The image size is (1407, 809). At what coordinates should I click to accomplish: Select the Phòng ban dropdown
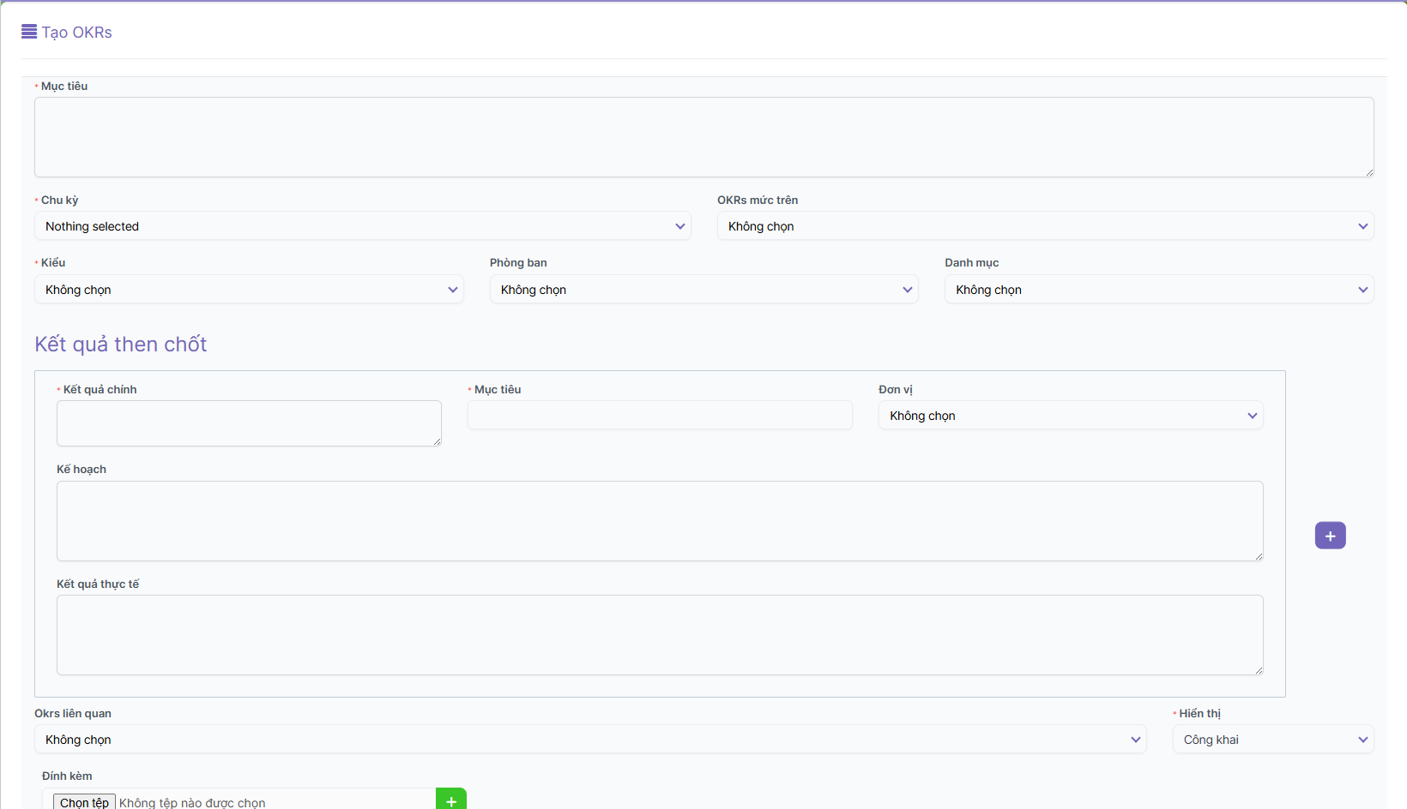703,290
